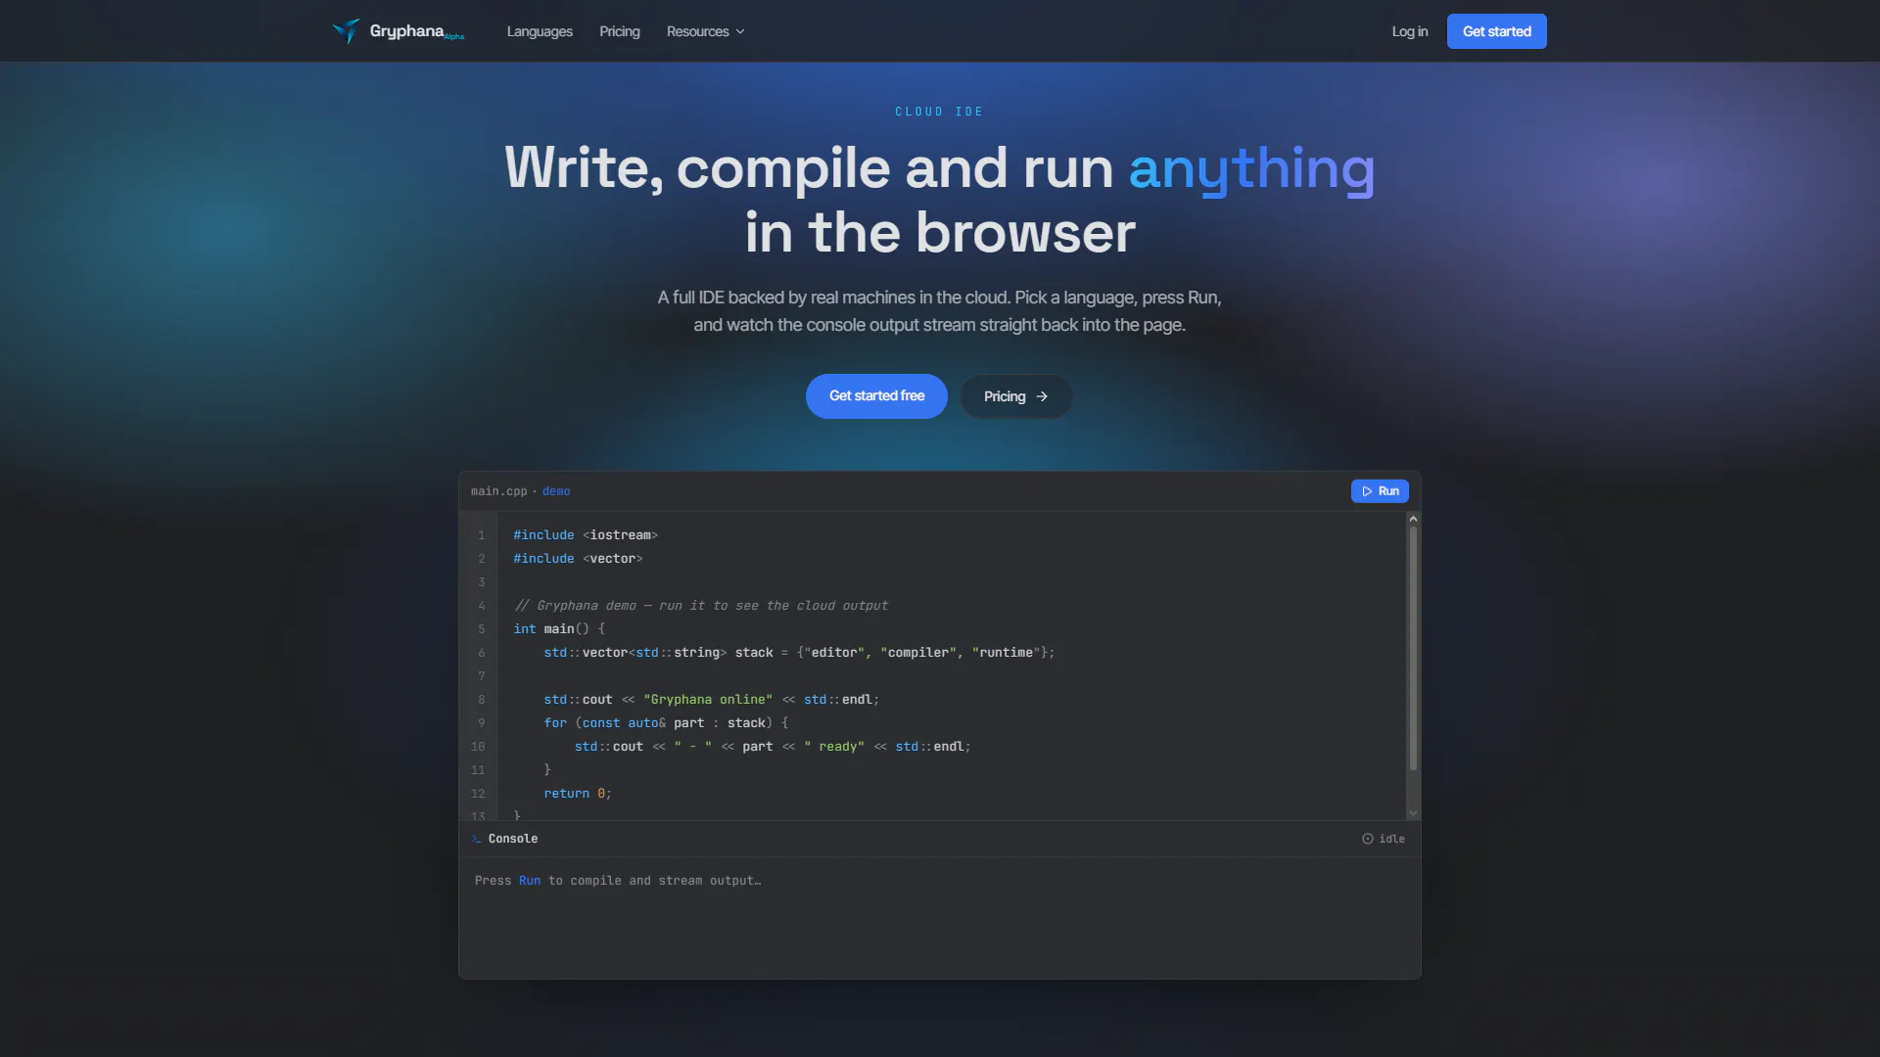The image size is (1880, 1057).
Task: Click the "return 0;" code line
Action: pyautogui.click(x=578, y=794)
